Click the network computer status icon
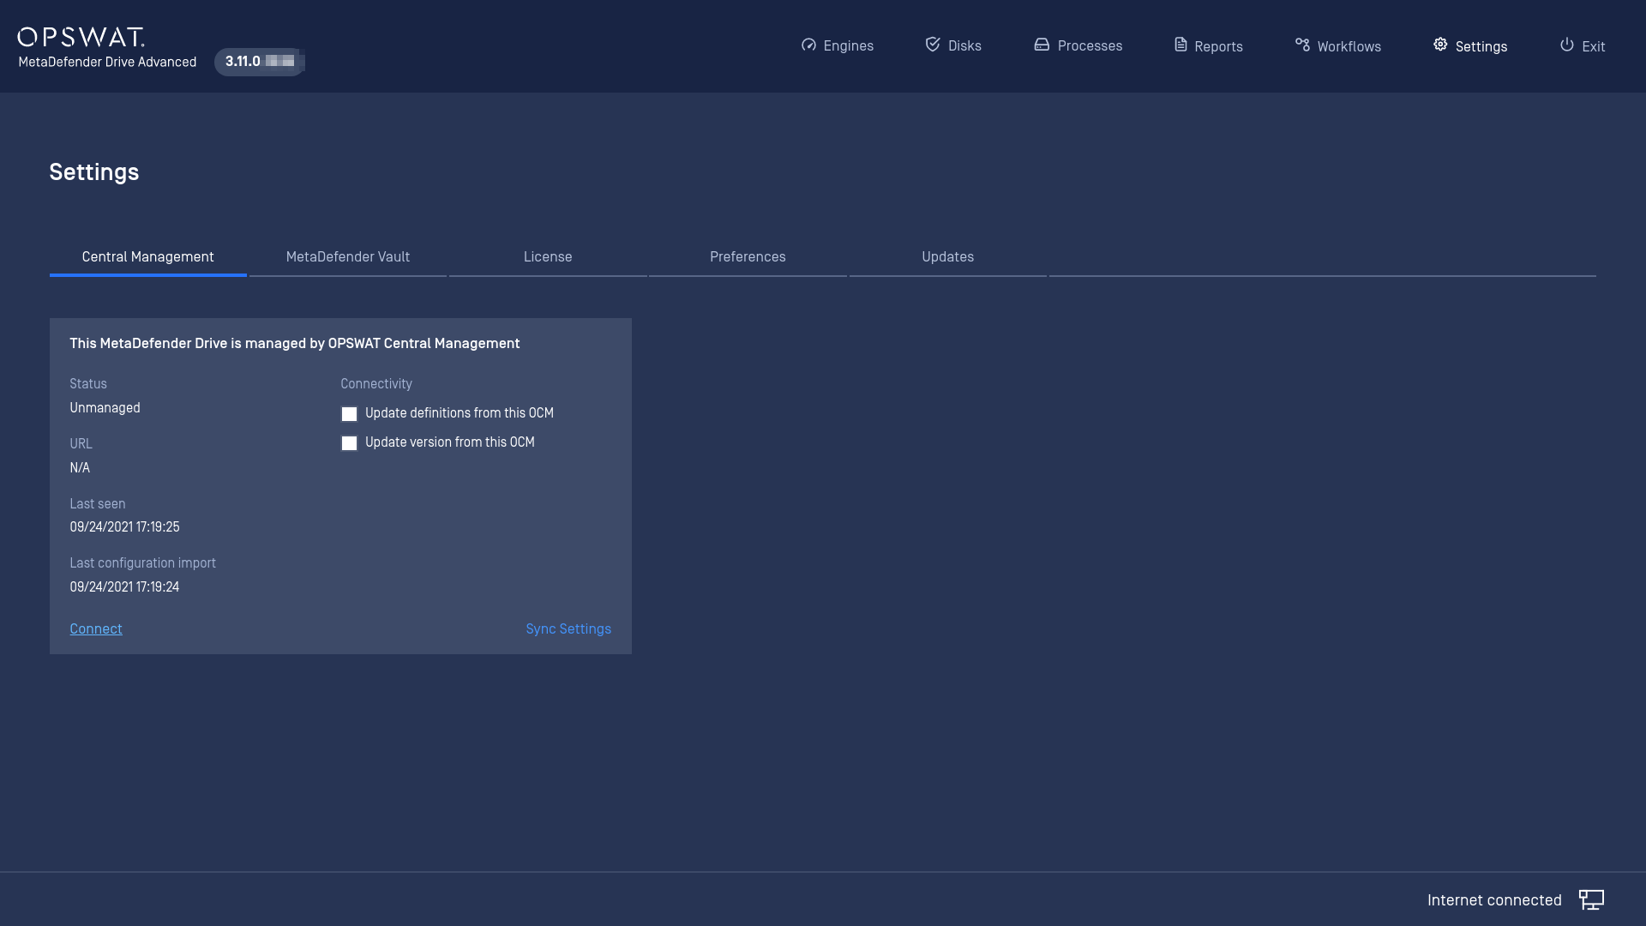1646x926 pixels. click(x=1591, y=899)
